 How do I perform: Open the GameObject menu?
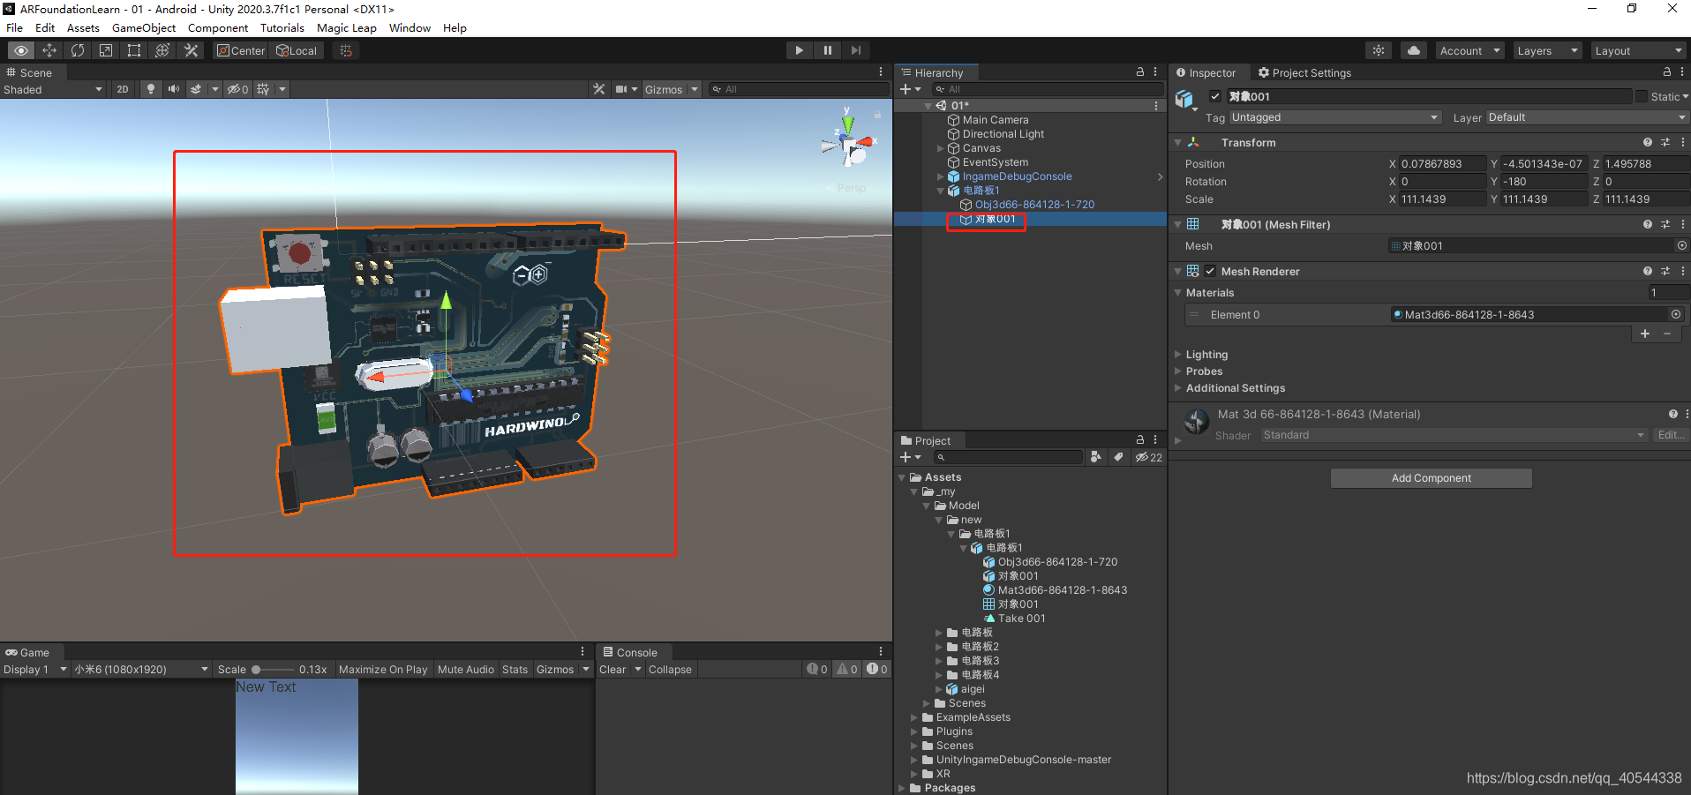click(x=144, y=27)
